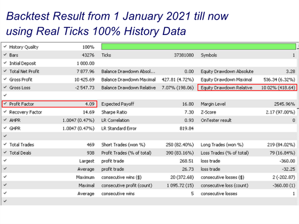Viewport: 299px width, 224px height.
Task: Click the checkmark beside AHPR
Action: click(x=5, y=120)
